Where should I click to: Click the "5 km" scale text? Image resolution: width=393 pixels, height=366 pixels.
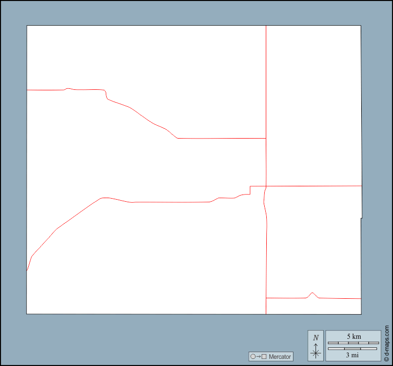[353, 336]
